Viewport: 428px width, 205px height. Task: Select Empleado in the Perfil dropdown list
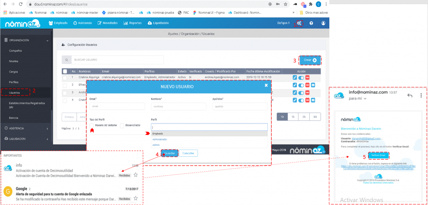point(209,134)
